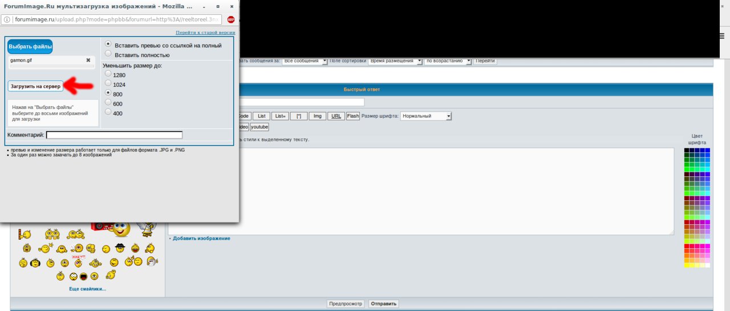Click the subject field under 'Быстрый ответ'
The height and width of the screenshot is (311, 730).
[302, 102]
